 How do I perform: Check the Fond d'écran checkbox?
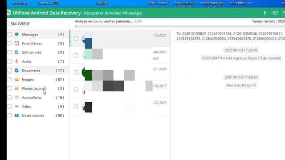[x=10, y=44]
